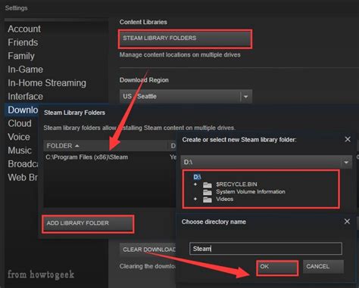The height and width of the screenshot is (288, 359).
Task: Select the Interface settings category
Action: click(x=26, y=96)
